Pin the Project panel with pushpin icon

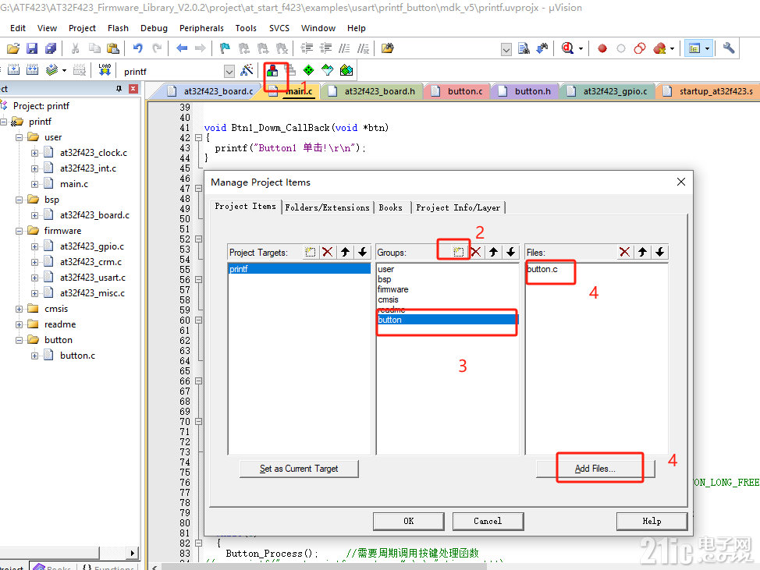coord(119,89)
